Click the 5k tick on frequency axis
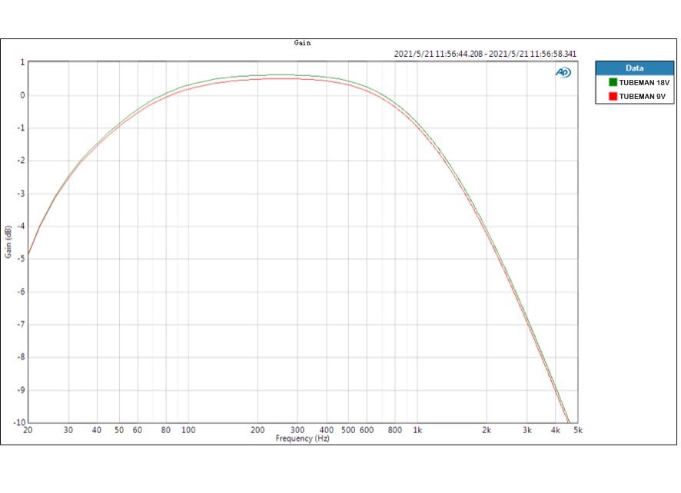Image resolution: width=681 pixels, height=493 pixels. [x=577, y=430]
